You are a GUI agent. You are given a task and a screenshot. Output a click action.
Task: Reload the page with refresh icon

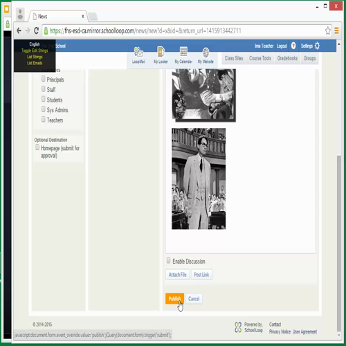tap(36, 30)
